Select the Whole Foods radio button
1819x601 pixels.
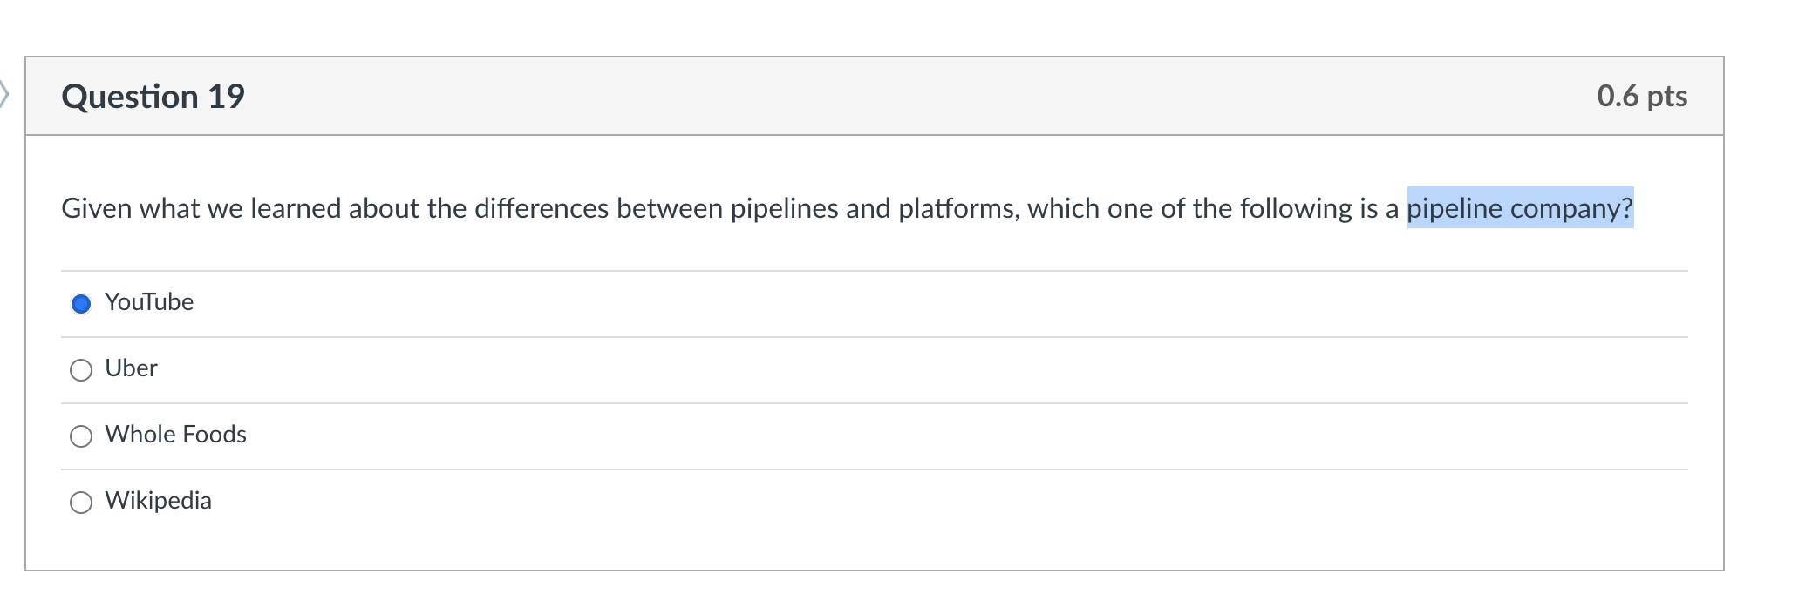[x=81, y=436]
